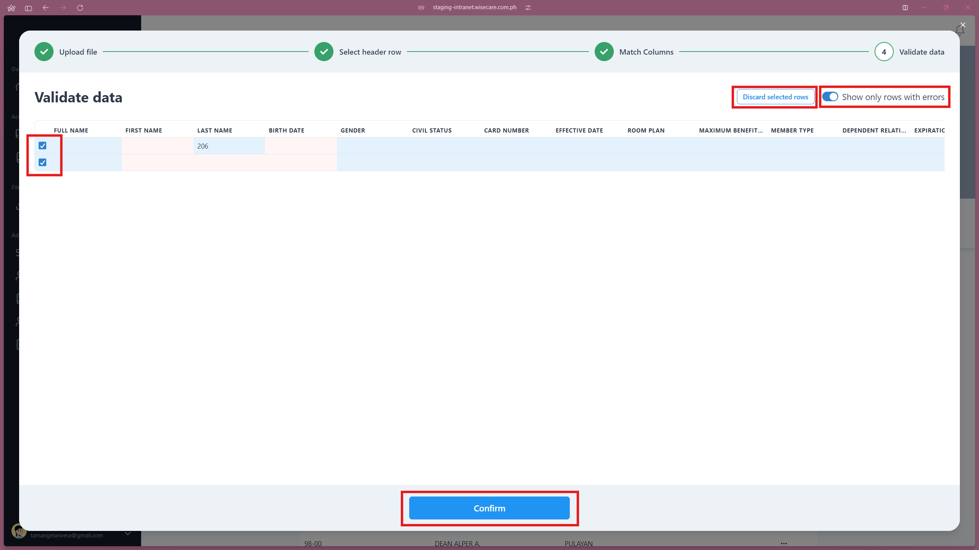The height and width of the screenshot is (550, 979).
Task: Toggle the browser sidebar panel icon
Action: pos(28,8)
